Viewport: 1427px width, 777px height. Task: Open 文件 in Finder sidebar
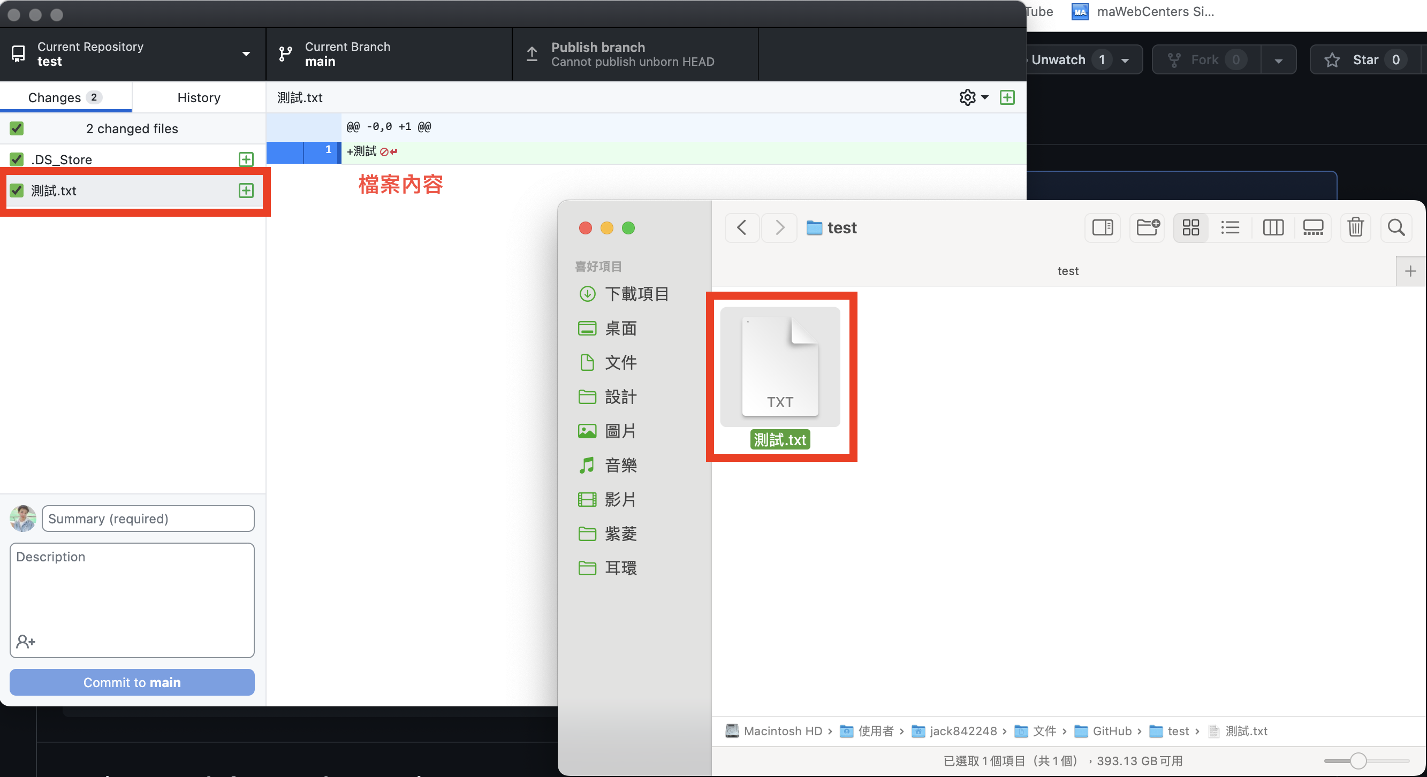click(x=608, y=362)
